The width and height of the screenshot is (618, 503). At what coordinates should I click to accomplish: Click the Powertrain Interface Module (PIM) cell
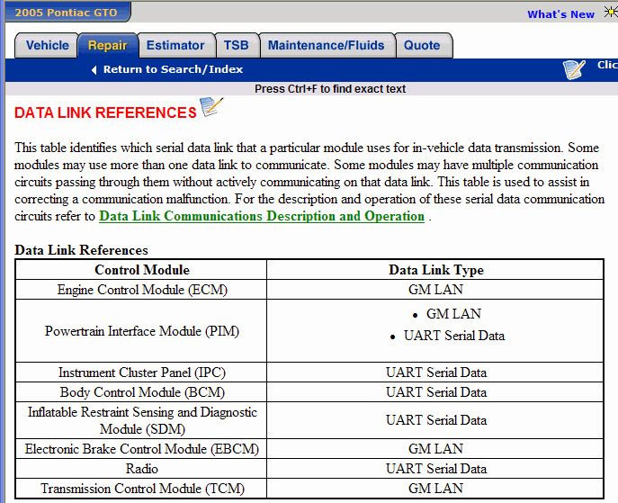142,331
